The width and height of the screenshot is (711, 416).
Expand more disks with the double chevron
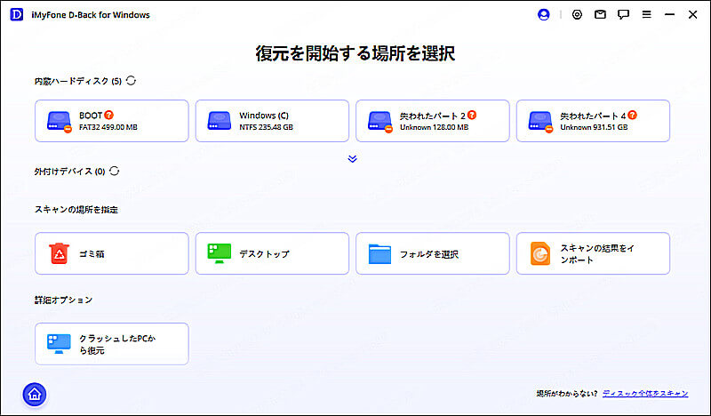(352, 159)
